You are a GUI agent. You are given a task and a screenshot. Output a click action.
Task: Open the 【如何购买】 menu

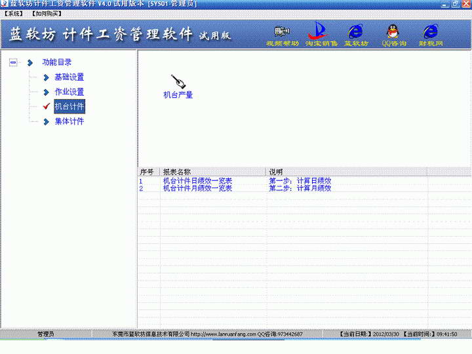coord(47,14)
